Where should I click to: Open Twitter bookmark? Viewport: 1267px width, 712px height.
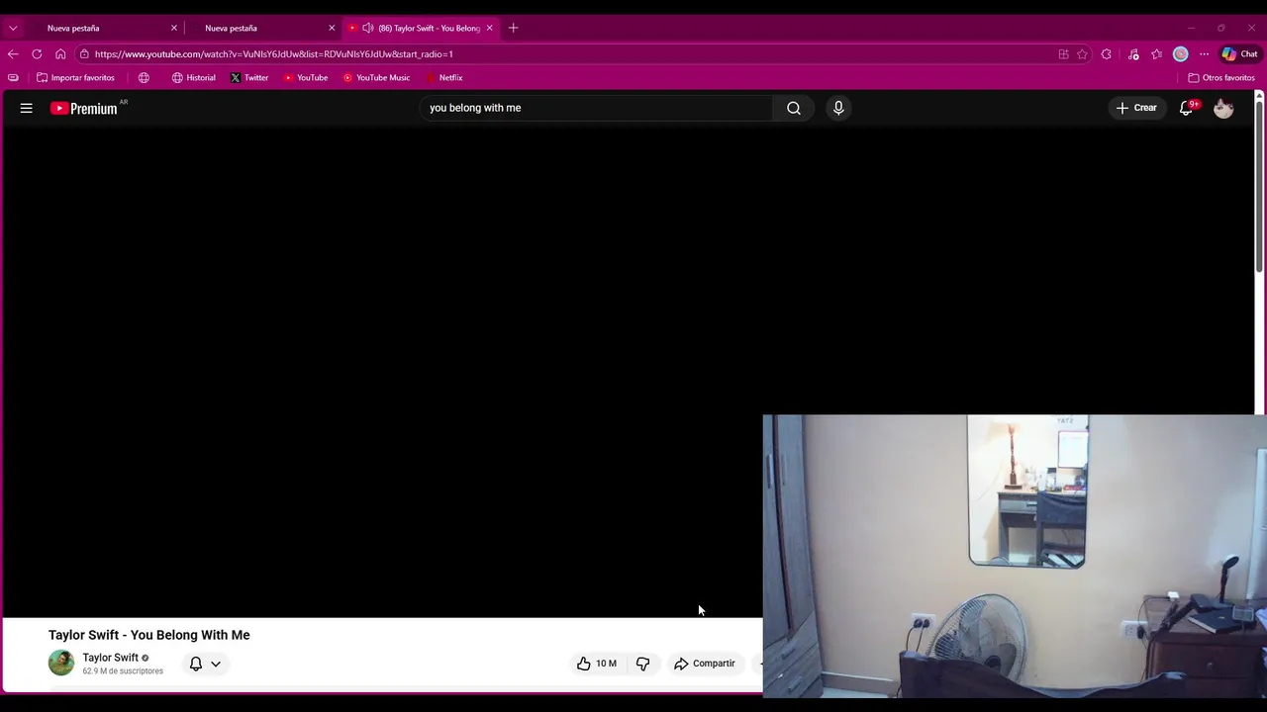coord(249,77)
